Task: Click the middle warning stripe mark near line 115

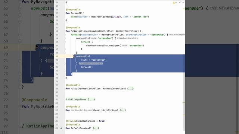Action: click(x=184, y=103)
